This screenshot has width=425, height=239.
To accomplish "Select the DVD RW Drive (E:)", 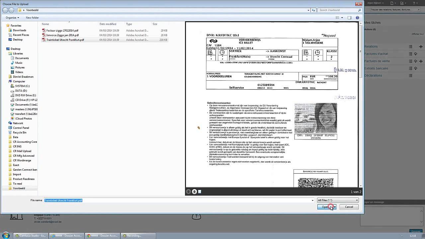I will click(x=26, y=95).
